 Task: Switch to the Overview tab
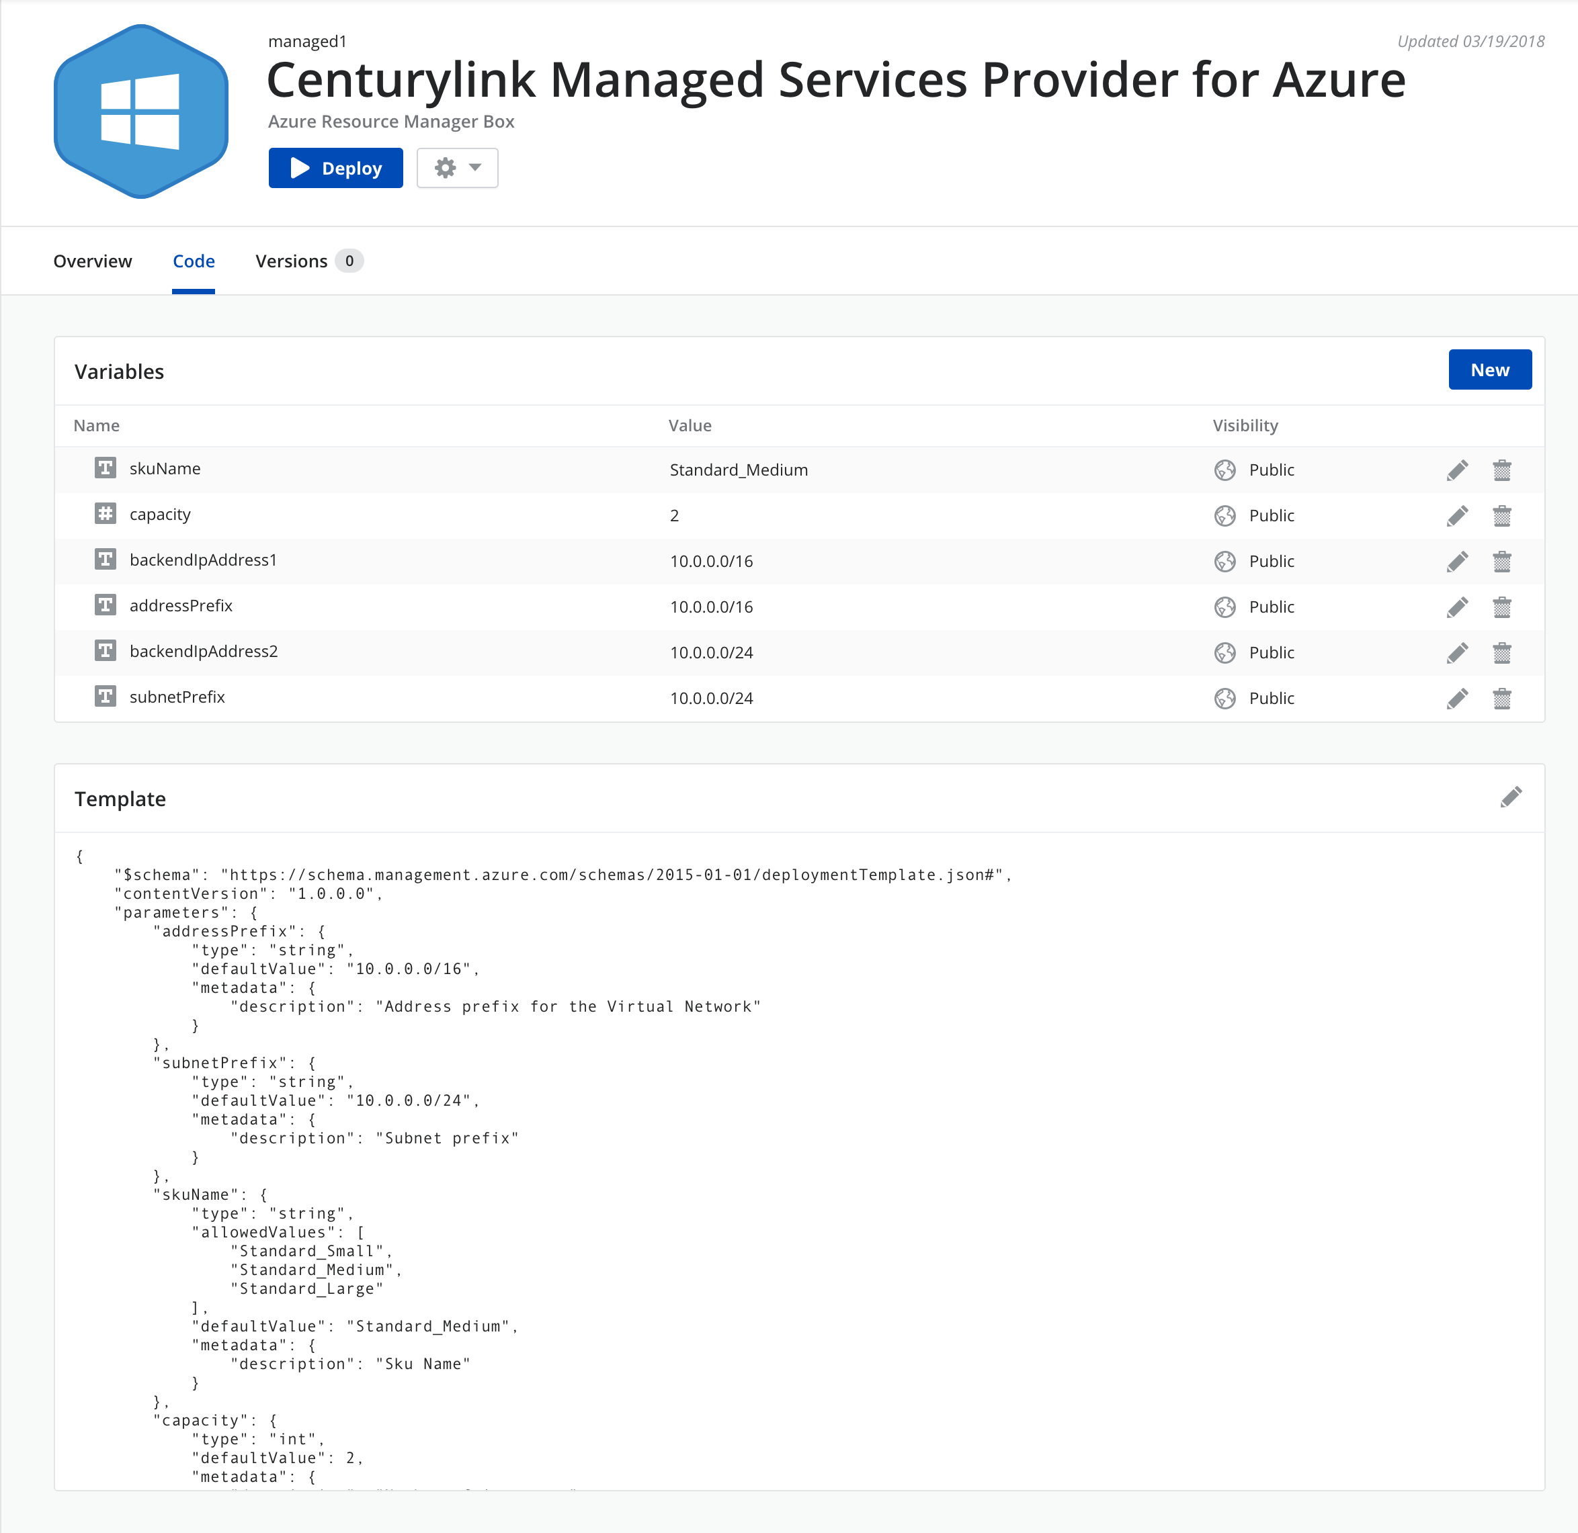[x=93, y=261]
